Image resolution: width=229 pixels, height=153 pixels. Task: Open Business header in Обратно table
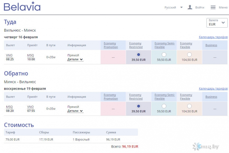coord(211,97)
